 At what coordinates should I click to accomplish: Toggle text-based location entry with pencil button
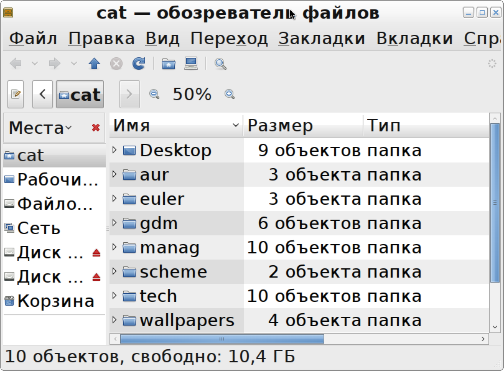pyautogui.click(x=16, y=95)
